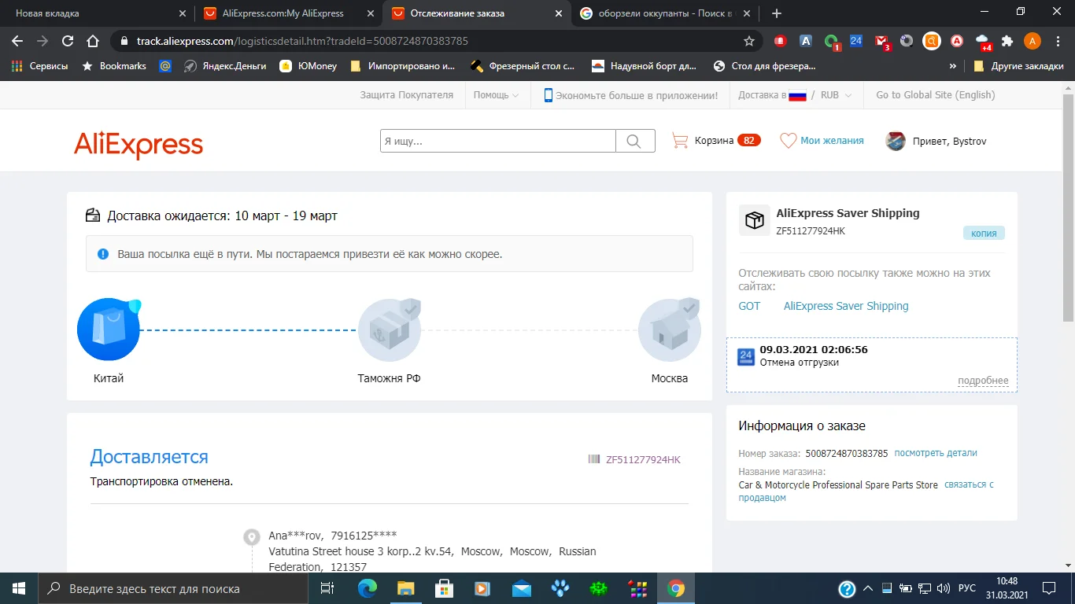Click the AliExpress logo
The height and width of the screenshot is (604, 1075).
pos(139,145)
